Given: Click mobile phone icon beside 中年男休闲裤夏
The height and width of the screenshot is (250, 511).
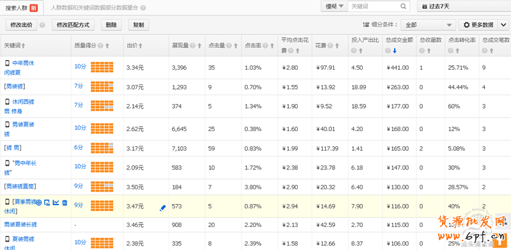Looking at the screenshot, I should tap(7, 63).
